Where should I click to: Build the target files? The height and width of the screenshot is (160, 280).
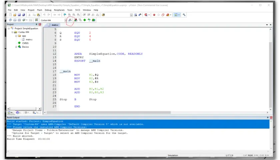tap(15, 20)
